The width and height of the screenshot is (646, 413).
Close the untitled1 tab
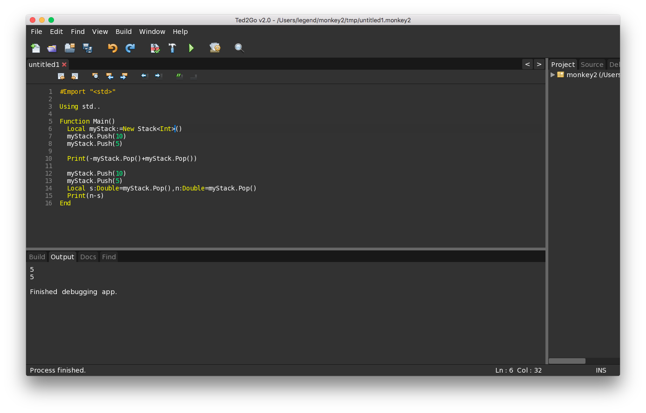tap(64, 65)
